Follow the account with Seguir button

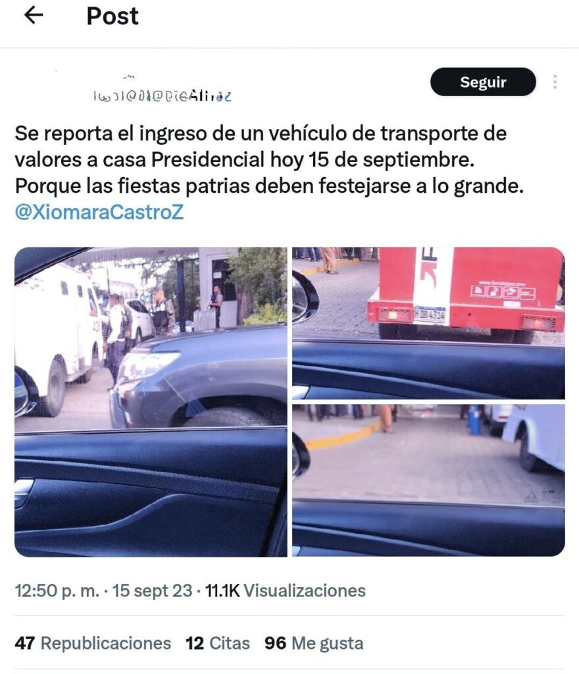[x=483, y=82]
